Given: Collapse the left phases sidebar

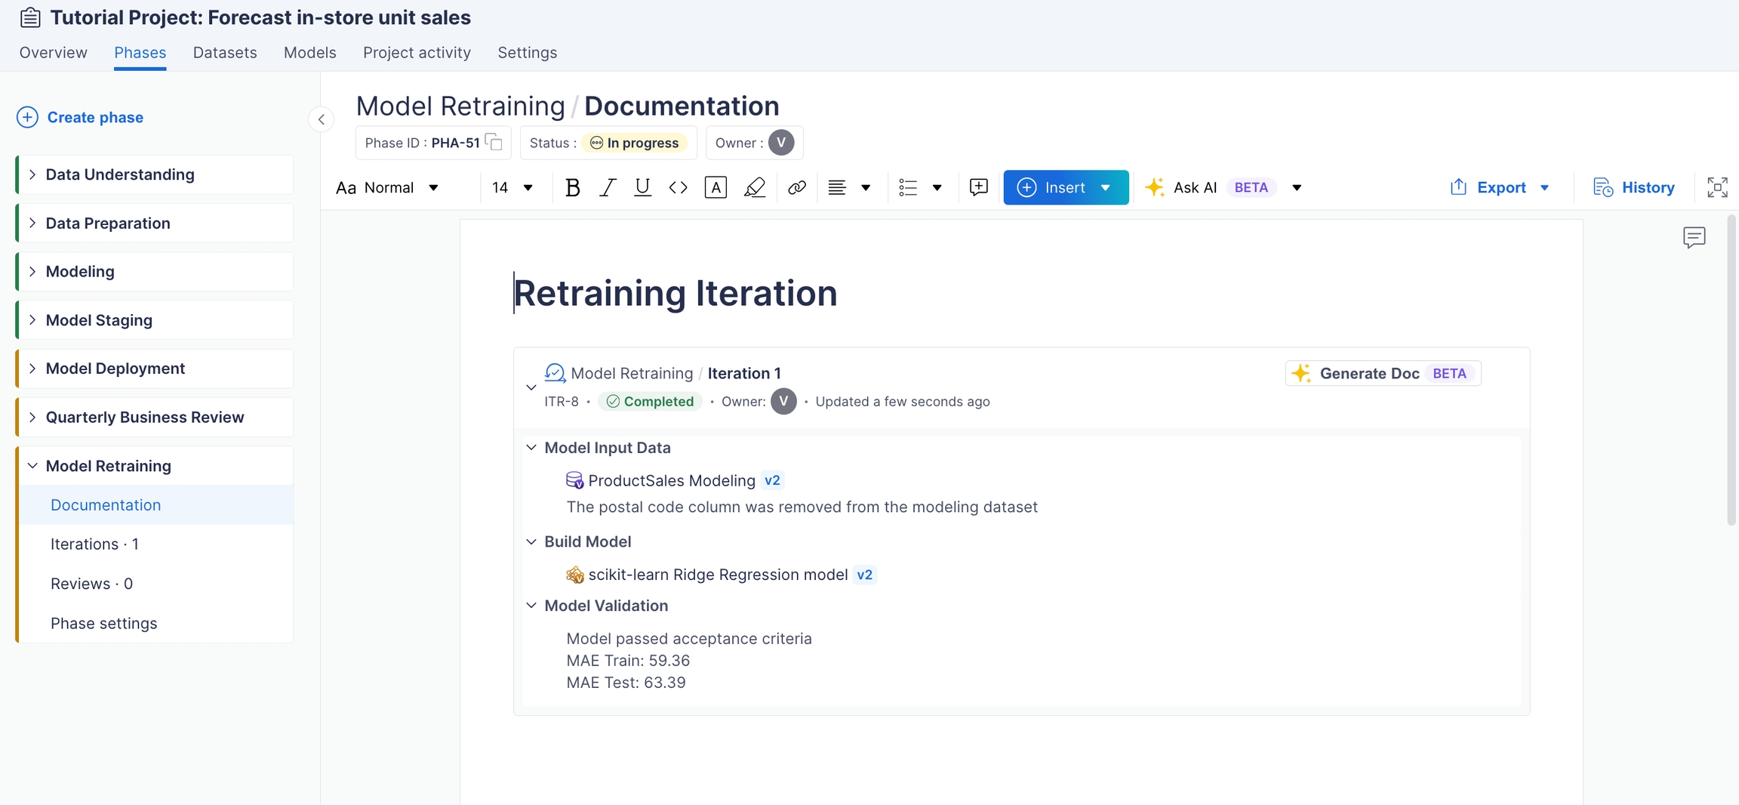Looking at the screenshot, I should 322,119.
